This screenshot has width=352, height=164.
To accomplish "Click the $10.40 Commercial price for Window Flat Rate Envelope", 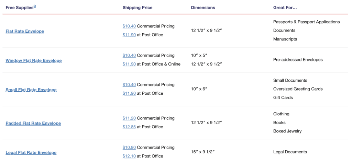I will 129,55.
